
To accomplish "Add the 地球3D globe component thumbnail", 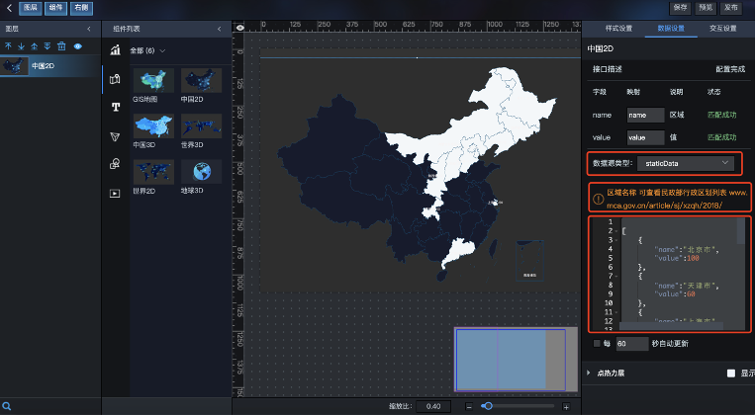I will 201,172.
